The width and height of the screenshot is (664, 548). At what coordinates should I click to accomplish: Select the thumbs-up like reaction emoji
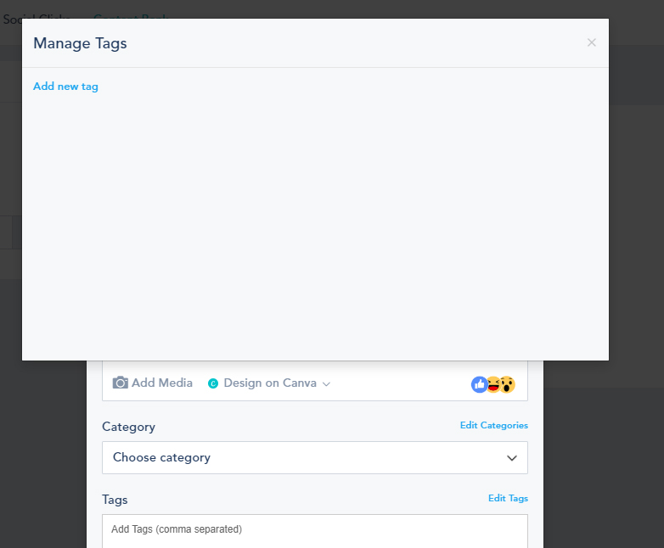(480, 384)
